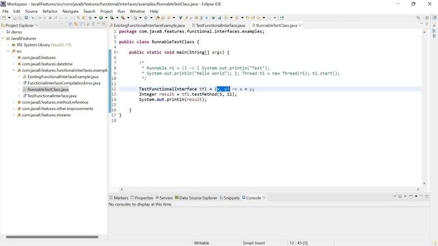Expand the JRE System Library node

tap(8, 45)
